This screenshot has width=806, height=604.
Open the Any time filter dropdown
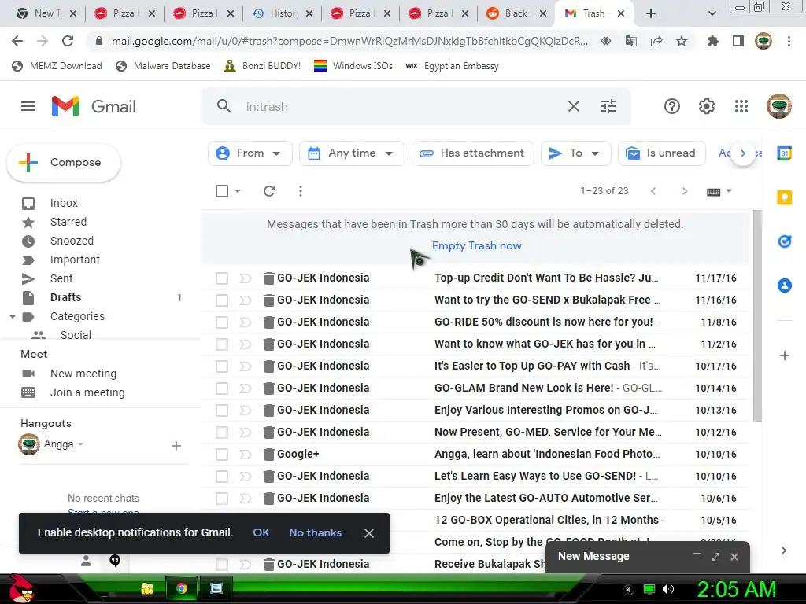352,153
